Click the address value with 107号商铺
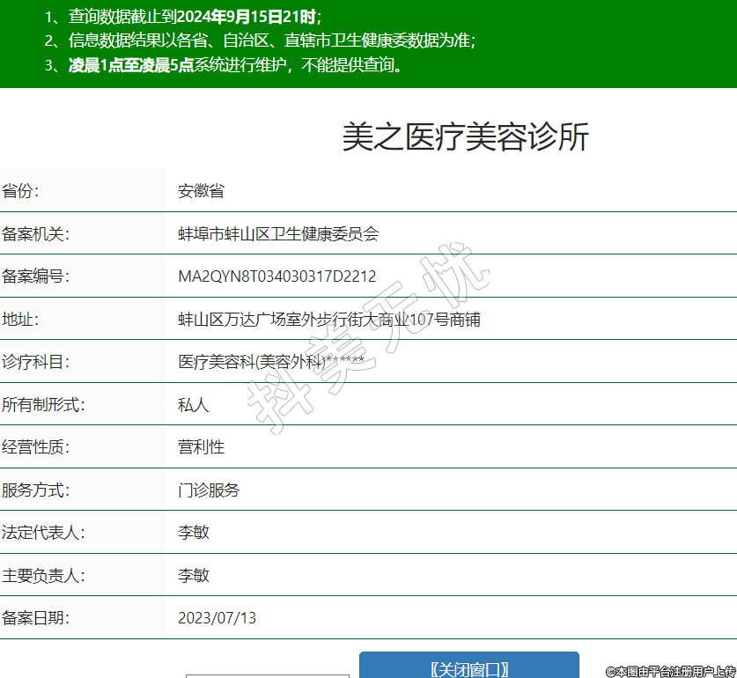 coord(328,320)
